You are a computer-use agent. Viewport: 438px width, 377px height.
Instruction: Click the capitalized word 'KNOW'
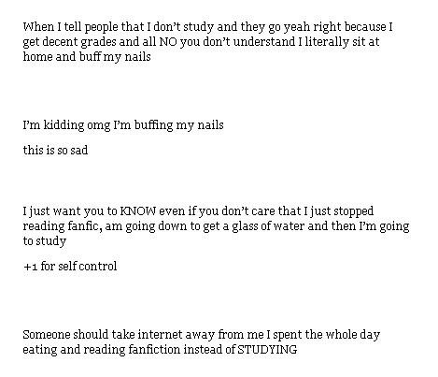(x=138, y=211)
